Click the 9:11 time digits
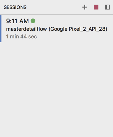Viewport: 113px width, 137px height. coord(12,21)
